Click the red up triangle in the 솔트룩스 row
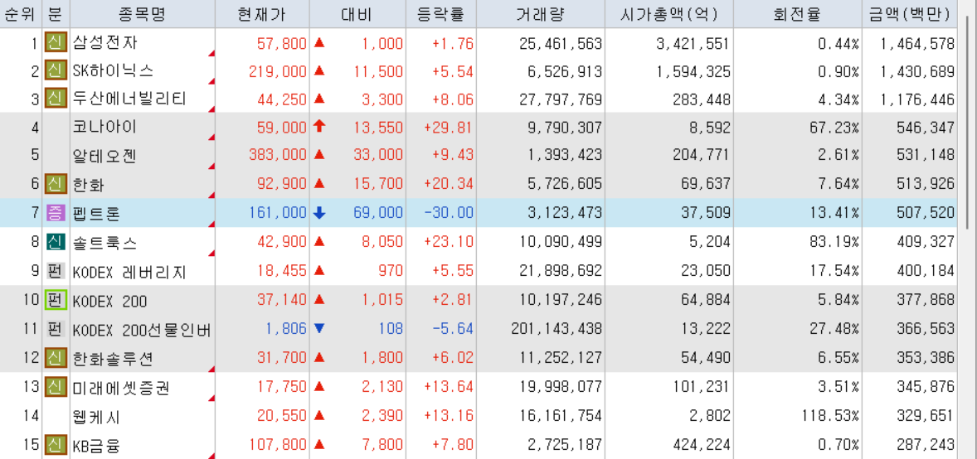This screenshot has height=459, width=977. 319,241
